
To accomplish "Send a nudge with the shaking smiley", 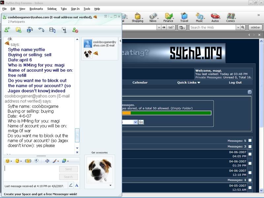I will click(28, 161).
